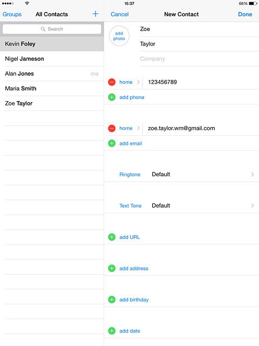Viewport: 259px width, 346px height.
Task: Open Text Tone Default selection
Action: [x=181, y=205]
